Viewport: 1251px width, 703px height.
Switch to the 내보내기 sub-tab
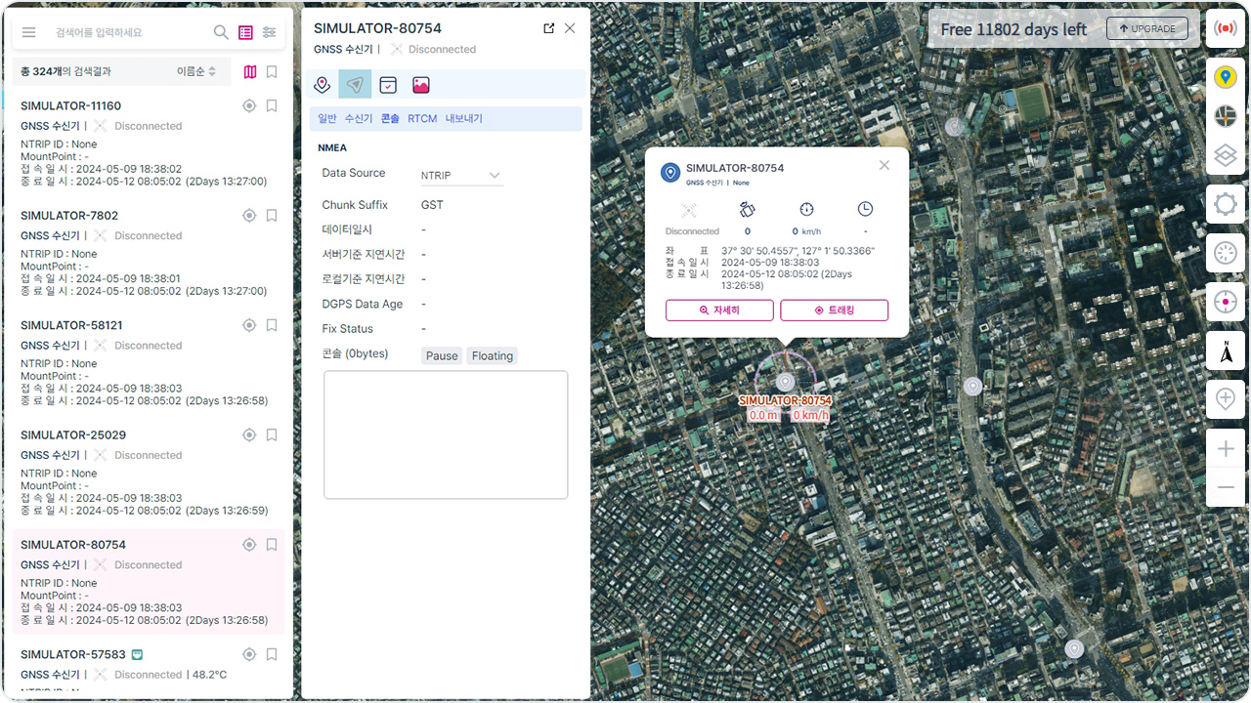click(464, 119)
